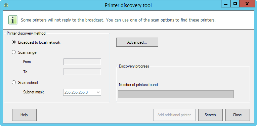Click the Help button
The height and width of the screenshot is (126, 257).
click(x=24, y=115)
